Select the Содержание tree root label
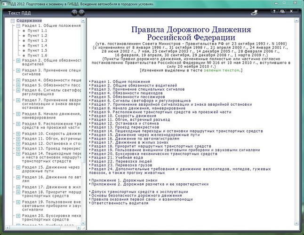Image resolution: width=304 pixels, height=235 pixels. (x=29, y=21)
